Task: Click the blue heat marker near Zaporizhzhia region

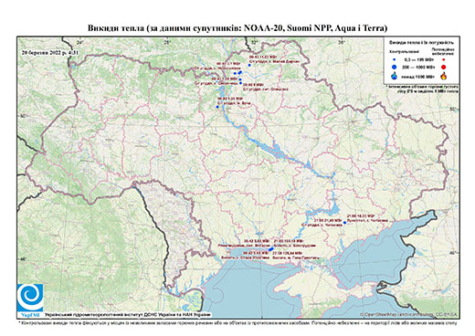Action: [344, 223]
